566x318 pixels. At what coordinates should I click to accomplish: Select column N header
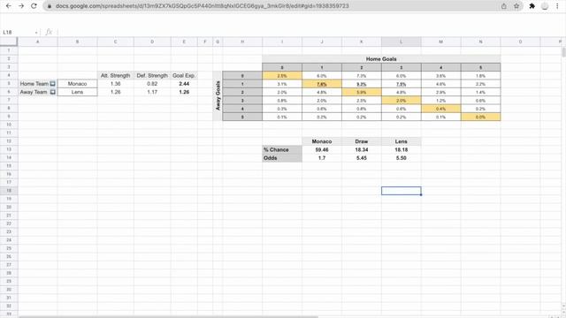pyautogui.click(x=480, y=42)
